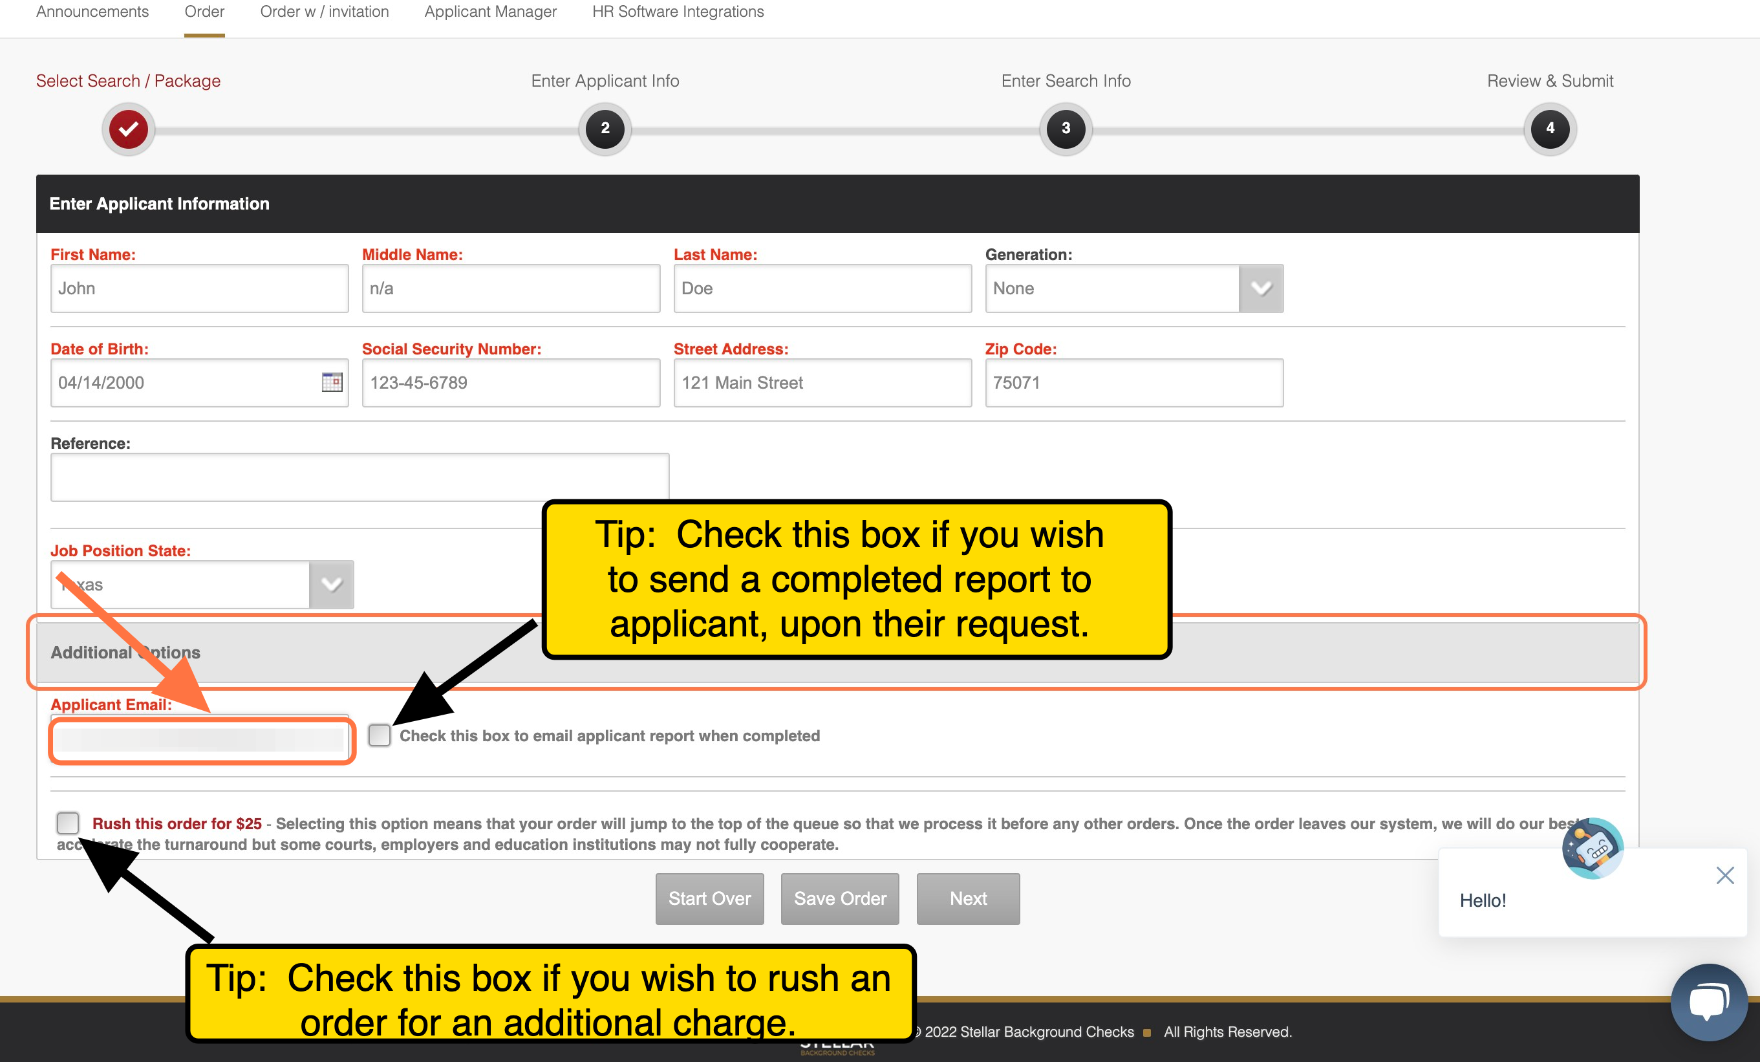Click the Street Address field
Image resolution: width=1760 pixels, height=1062 pixels.
pos(822,383)
